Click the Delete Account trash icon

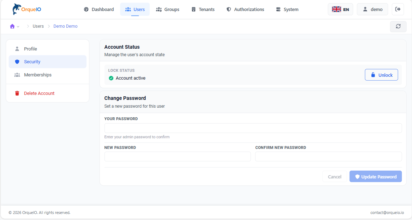tap(17, 93)
